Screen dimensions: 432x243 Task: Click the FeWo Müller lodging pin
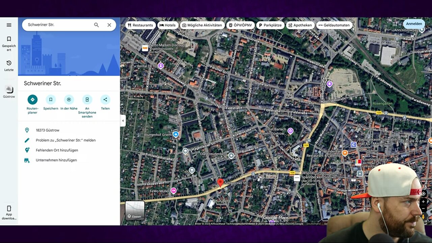coord(173,191)
